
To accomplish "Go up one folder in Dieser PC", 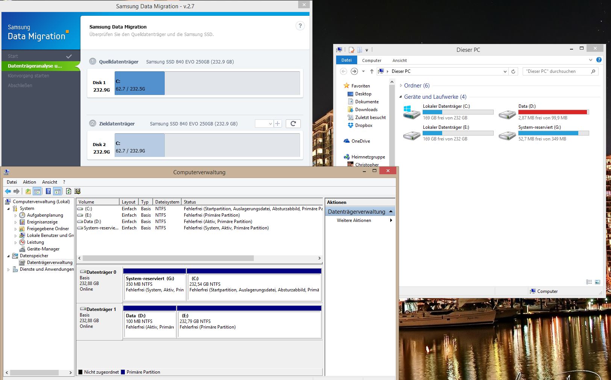I will 371,71.
